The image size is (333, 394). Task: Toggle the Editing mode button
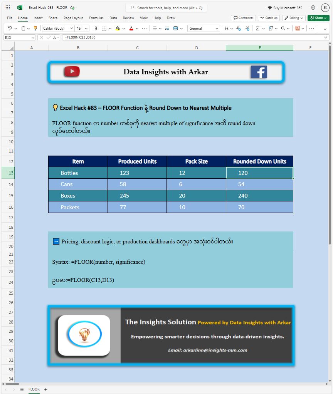click(x=294, y=18)
